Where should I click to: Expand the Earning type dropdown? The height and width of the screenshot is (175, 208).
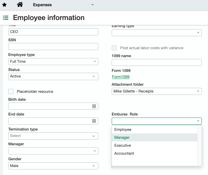(x=157, y=33)
